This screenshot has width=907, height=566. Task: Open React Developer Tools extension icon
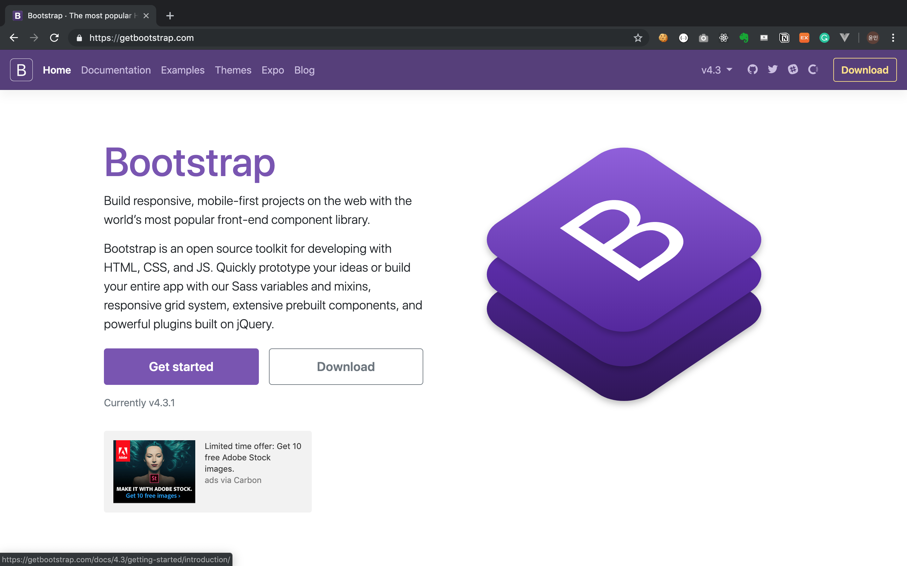click(x=723, y=38)
